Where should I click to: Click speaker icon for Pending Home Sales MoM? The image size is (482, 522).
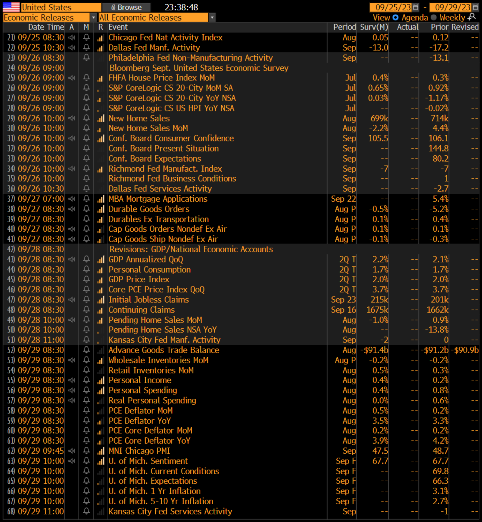[x=72, y=320]
